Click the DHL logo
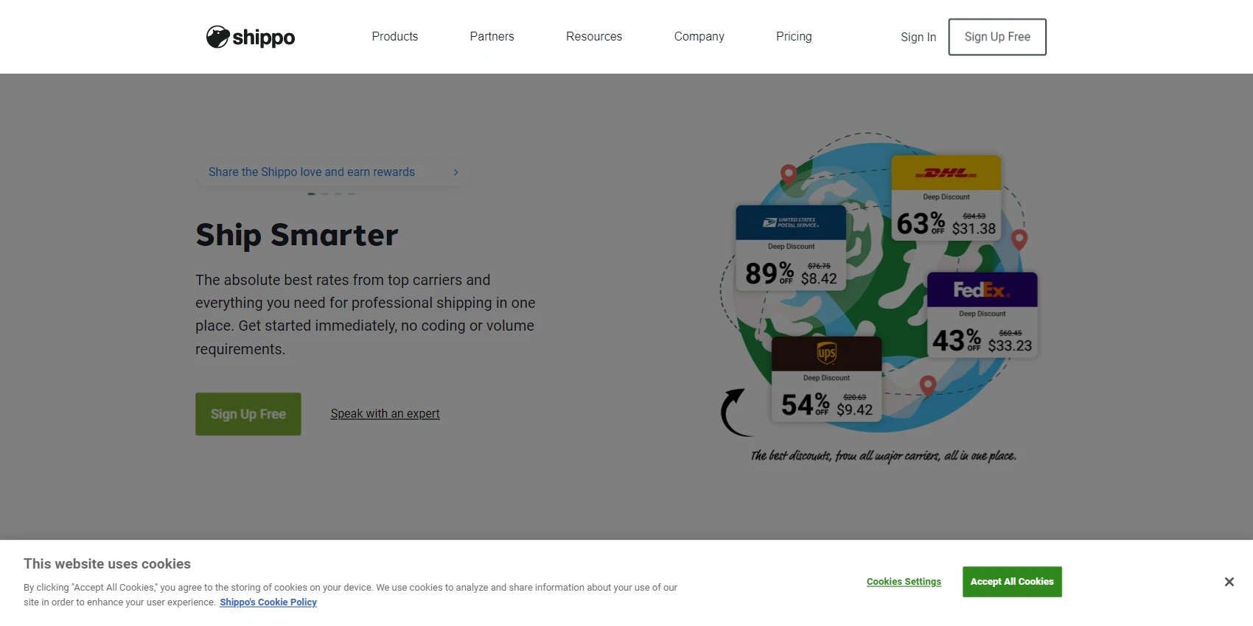Image resolution: width=1253 pixels, height=626 pixels. (946, 174)
